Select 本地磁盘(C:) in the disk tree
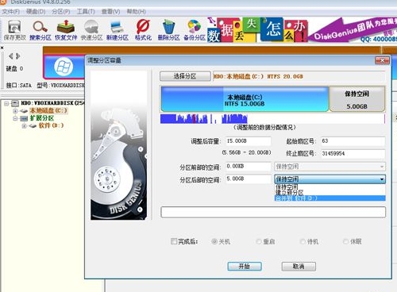This screenshot has height=292, width=397. pos(48,110)
